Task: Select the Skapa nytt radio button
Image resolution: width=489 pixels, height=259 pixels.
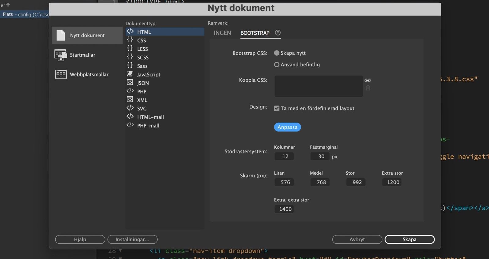Action: coord(277,53)
